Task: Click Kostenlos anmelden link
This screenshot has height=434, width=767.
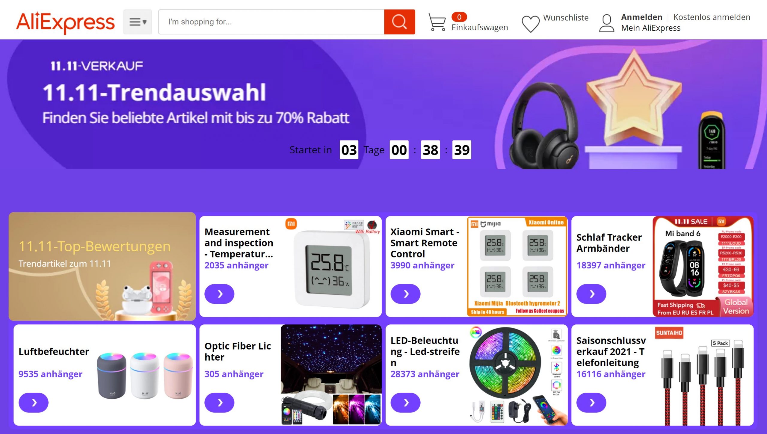Action: (712, 17)
